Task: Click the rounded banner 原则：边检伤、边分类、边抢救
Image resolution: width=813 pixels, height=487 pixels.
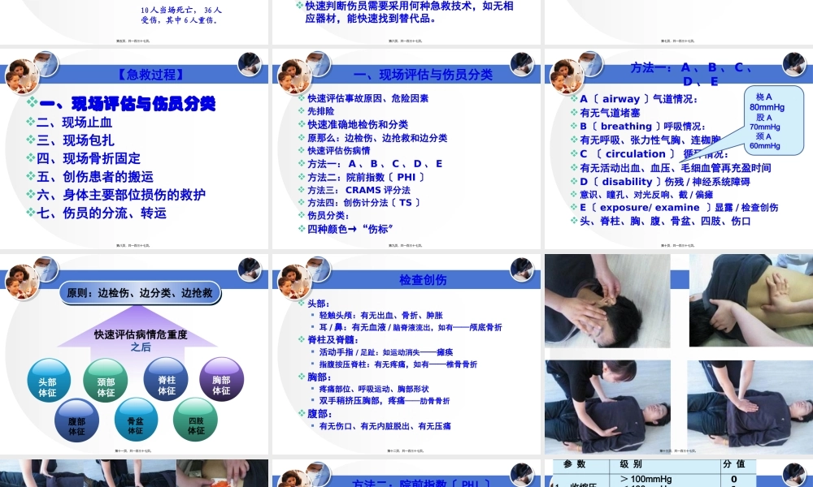Action: pyautogui.click(x=142, y=294)
